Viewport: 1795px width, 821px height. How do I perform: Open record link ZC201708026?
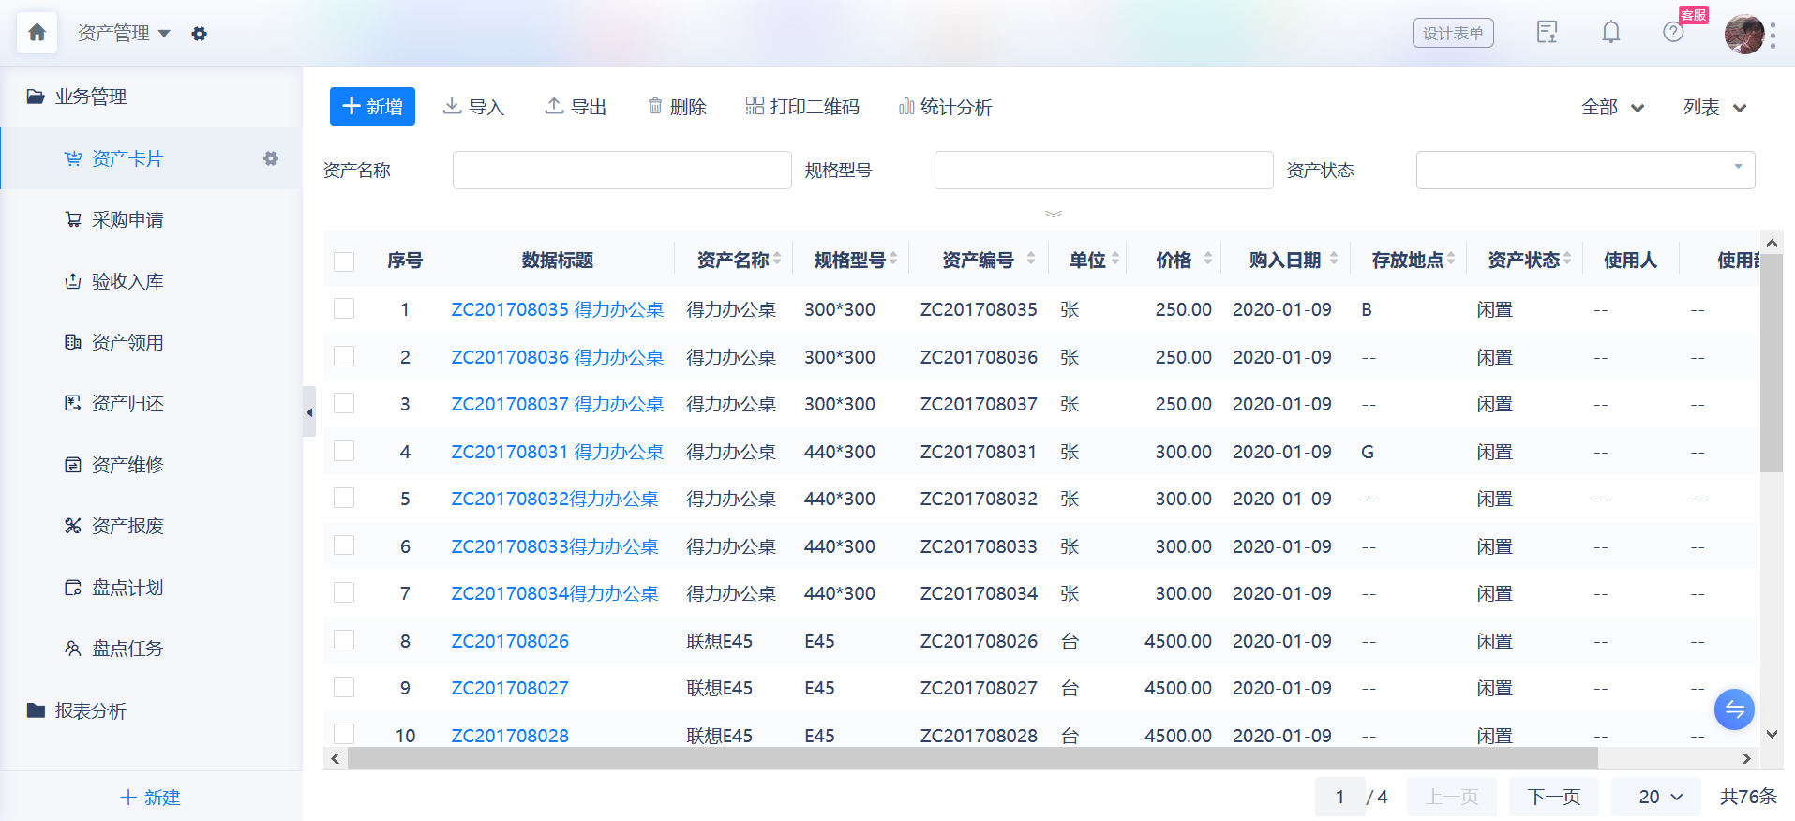(x=510, y=641)
